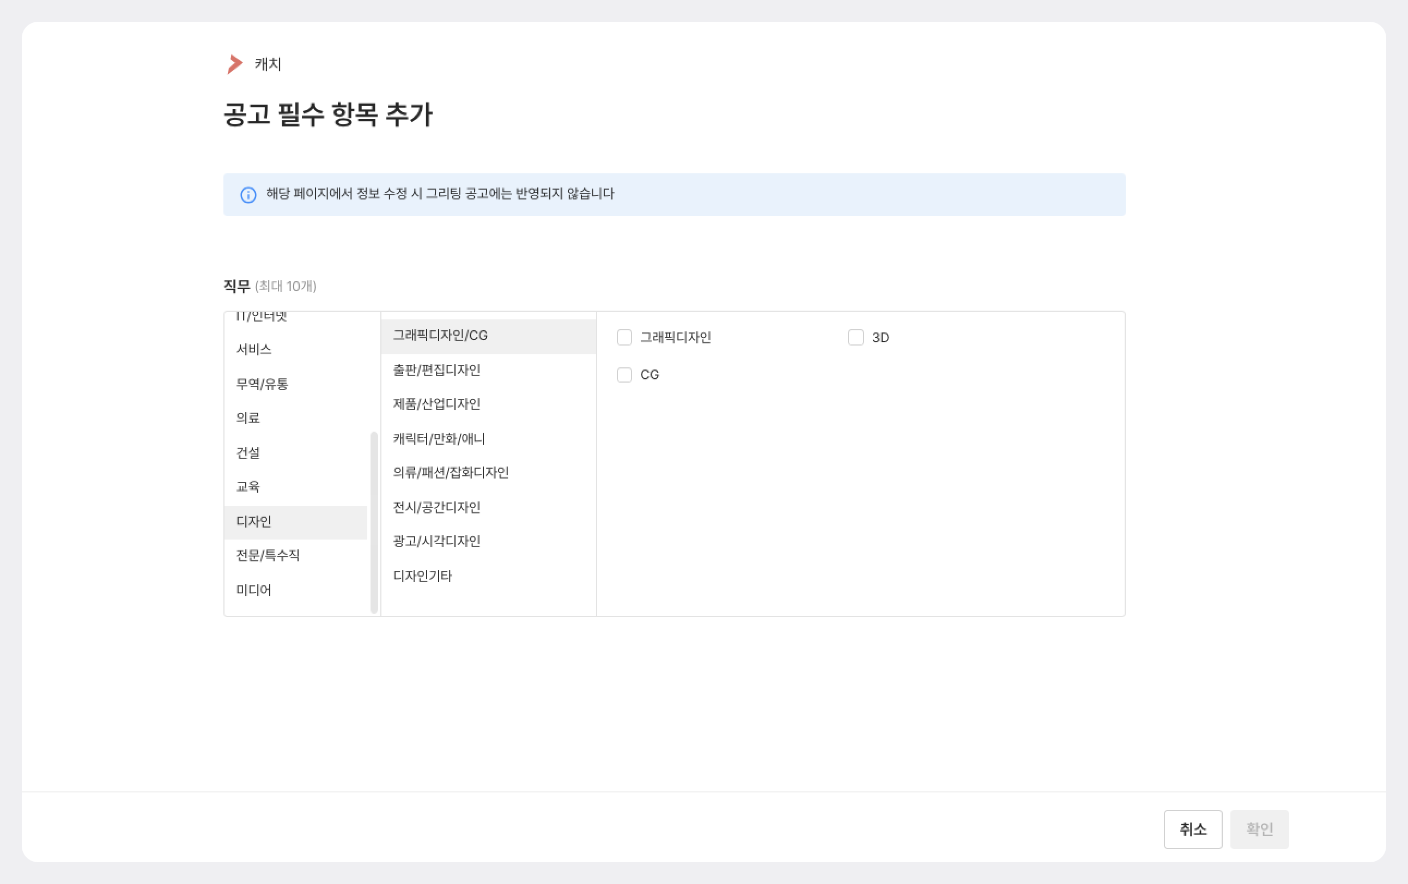Select 무역/유통 job category
This screenshot has width=1408, height=884.
tap(262, 384)
